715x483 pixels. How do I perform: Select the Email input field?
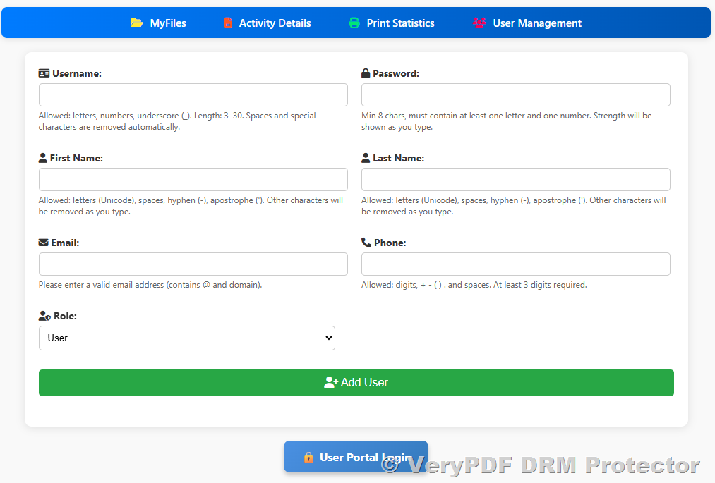193,264
